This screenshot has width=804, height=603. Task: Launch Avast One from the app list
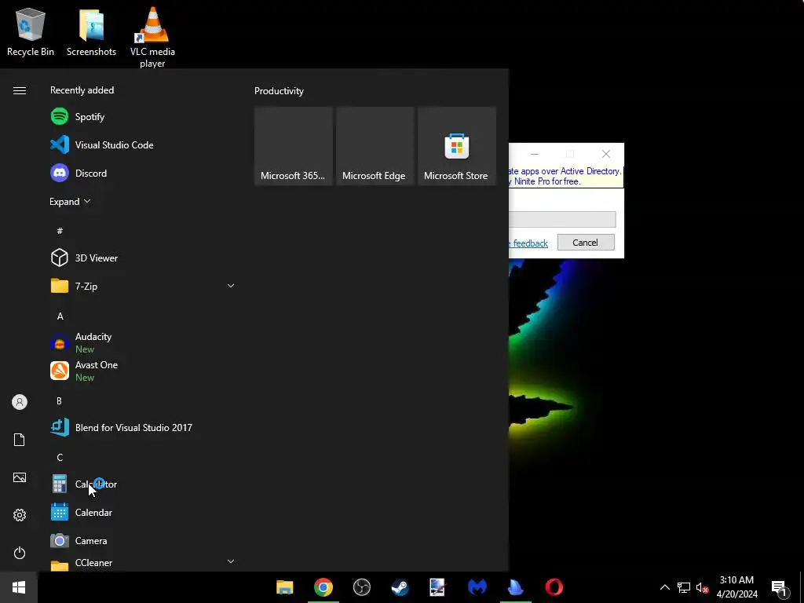tap(142, 371)
